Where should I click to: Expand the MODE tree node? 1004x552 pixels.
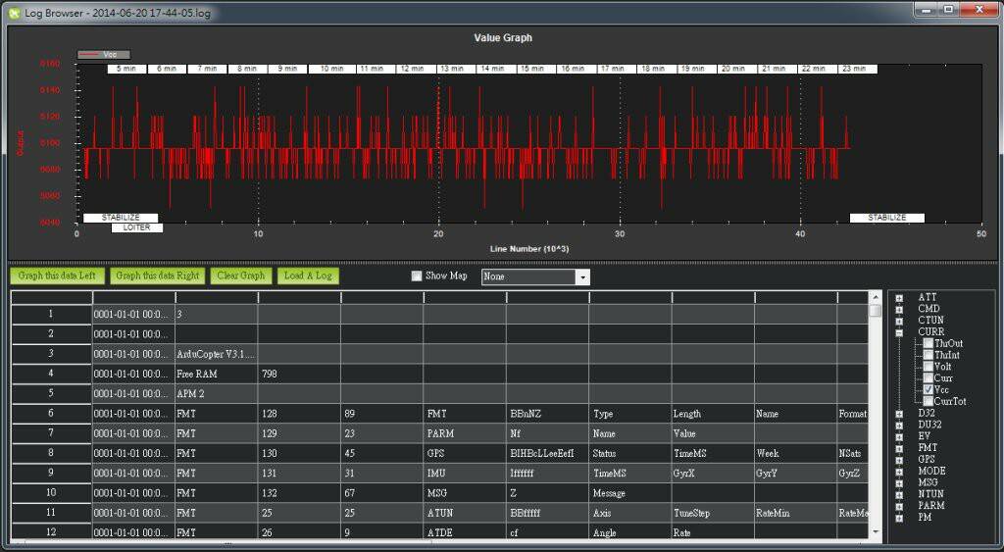899,471
